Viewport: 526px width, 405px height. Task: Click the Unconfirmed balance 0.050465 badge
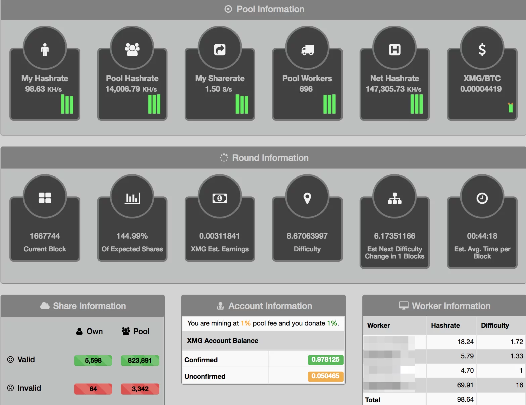(x=325, y=376)
